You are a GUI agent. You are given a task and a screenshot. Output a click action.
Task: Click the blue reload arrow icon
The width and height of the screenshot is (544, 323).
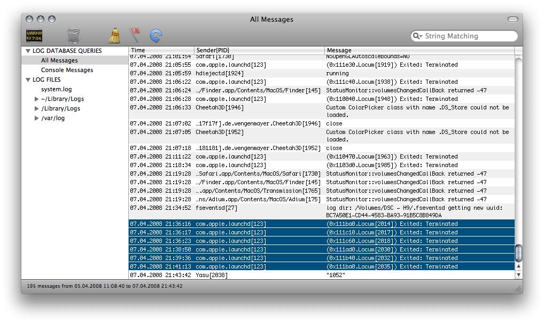point(156,36)
